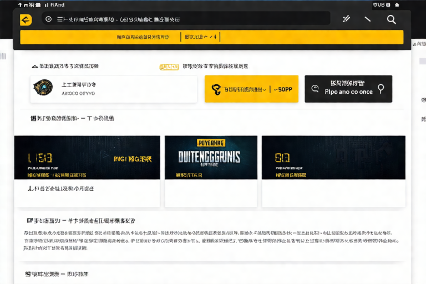
Task: Click the yellow back arrow button
Action: pyautogui.click(x=26, y=20)
